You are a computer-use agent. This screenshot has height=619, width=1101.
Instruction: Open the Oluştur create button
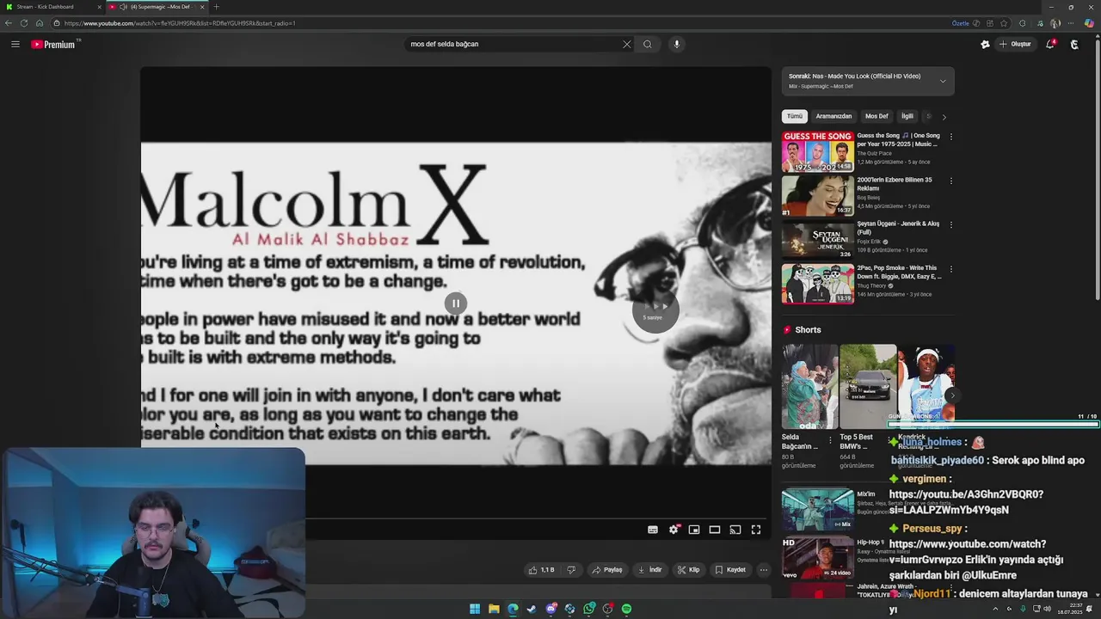(1016, 44)
